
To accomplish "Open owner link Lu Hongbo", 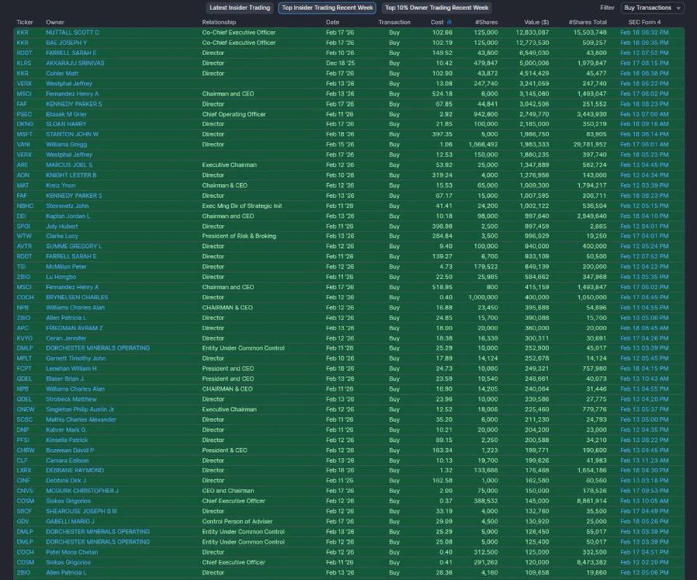I will click(x=61, y=277).
